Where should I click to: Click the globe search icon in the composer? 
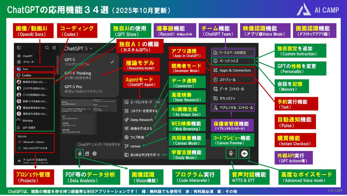click(94, 154)
